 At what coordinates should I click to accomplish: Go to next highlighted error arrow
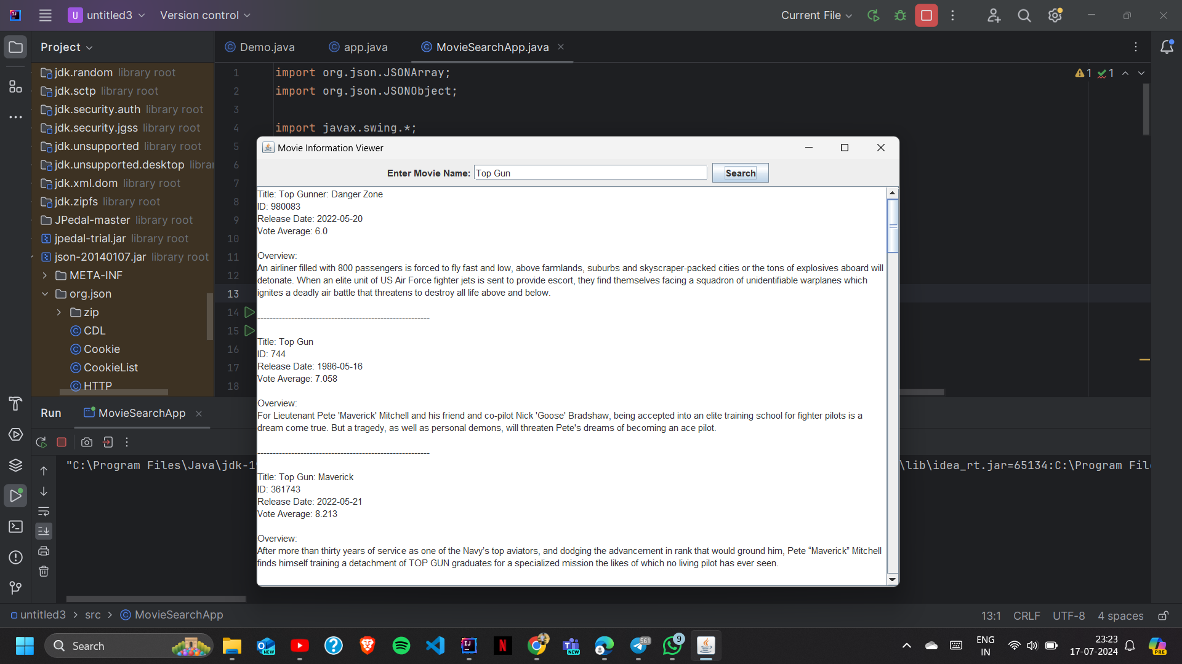1141,73
